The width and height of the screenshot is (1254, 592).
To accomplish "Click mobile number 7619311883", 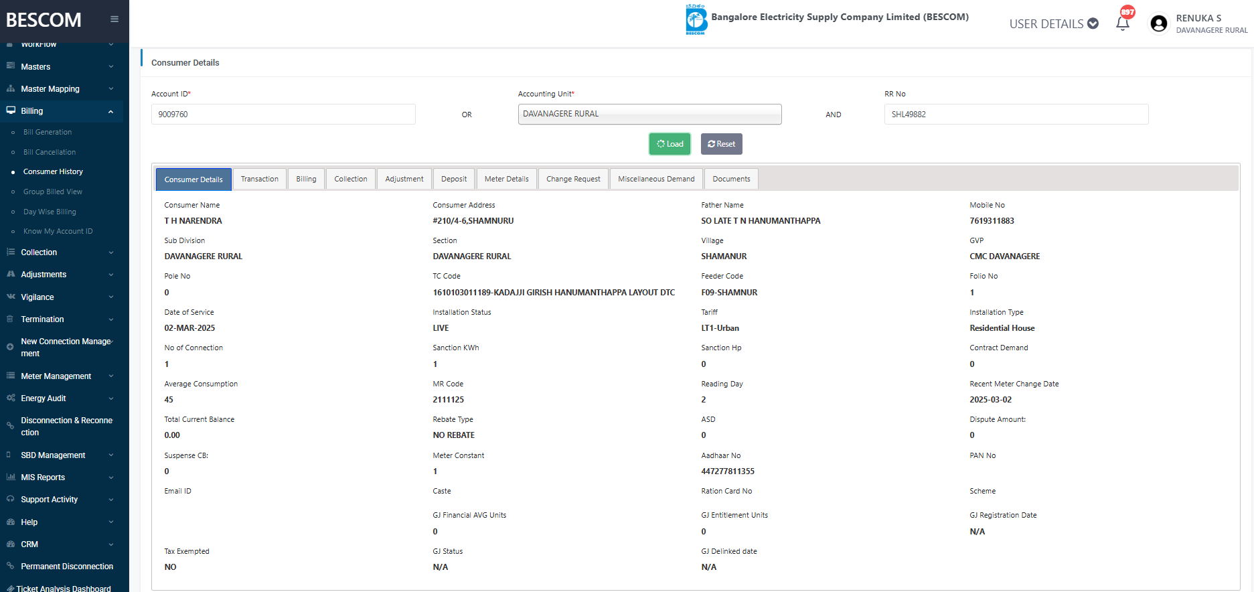I will coord(992,221).
